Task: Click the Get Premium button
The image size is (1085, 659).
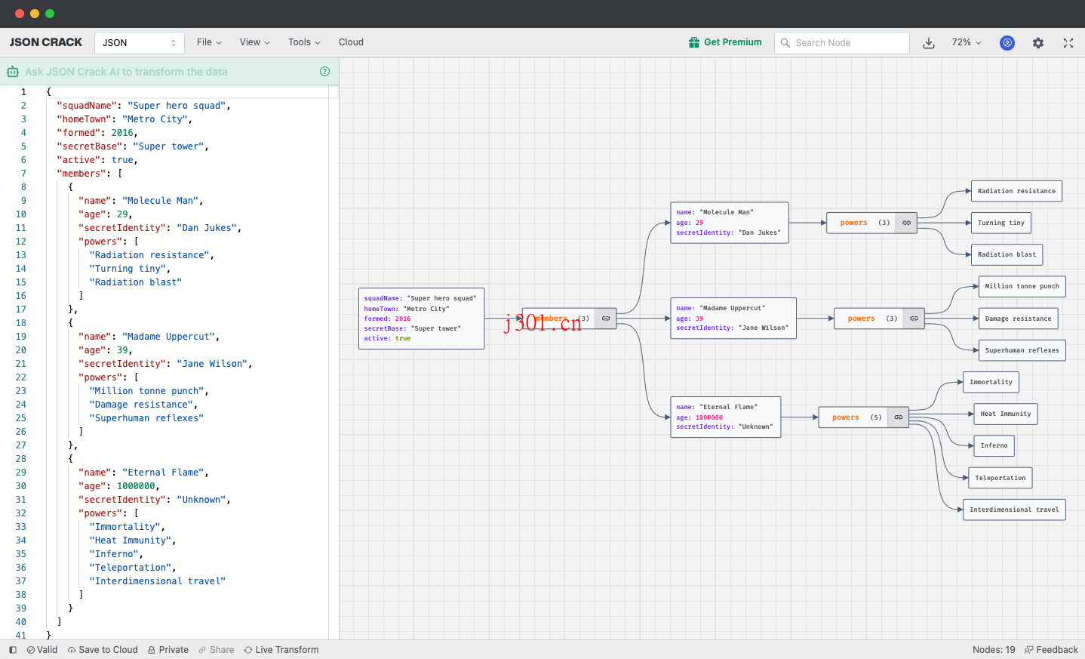Action: 725,42
